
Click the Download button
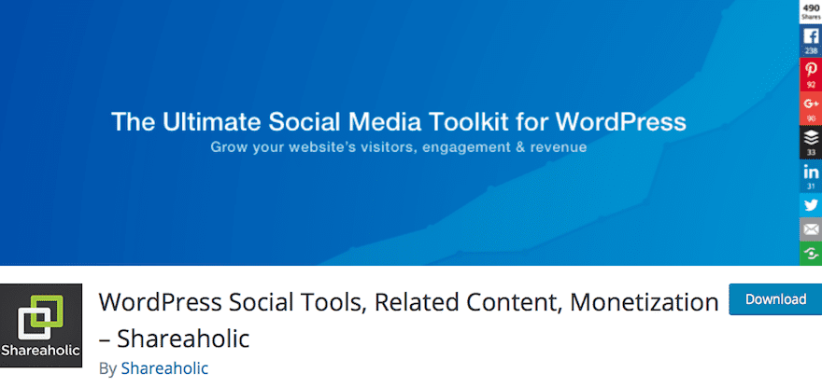(x=775, y=299)
